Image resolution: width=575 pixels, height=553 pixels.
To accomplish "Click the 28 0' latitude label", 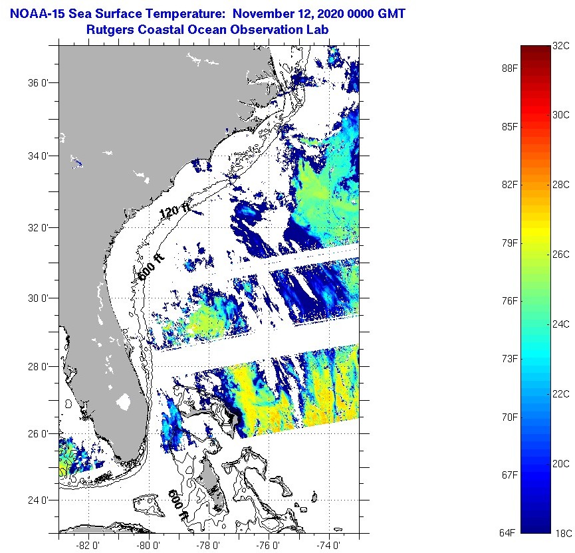I will [38, 366].
